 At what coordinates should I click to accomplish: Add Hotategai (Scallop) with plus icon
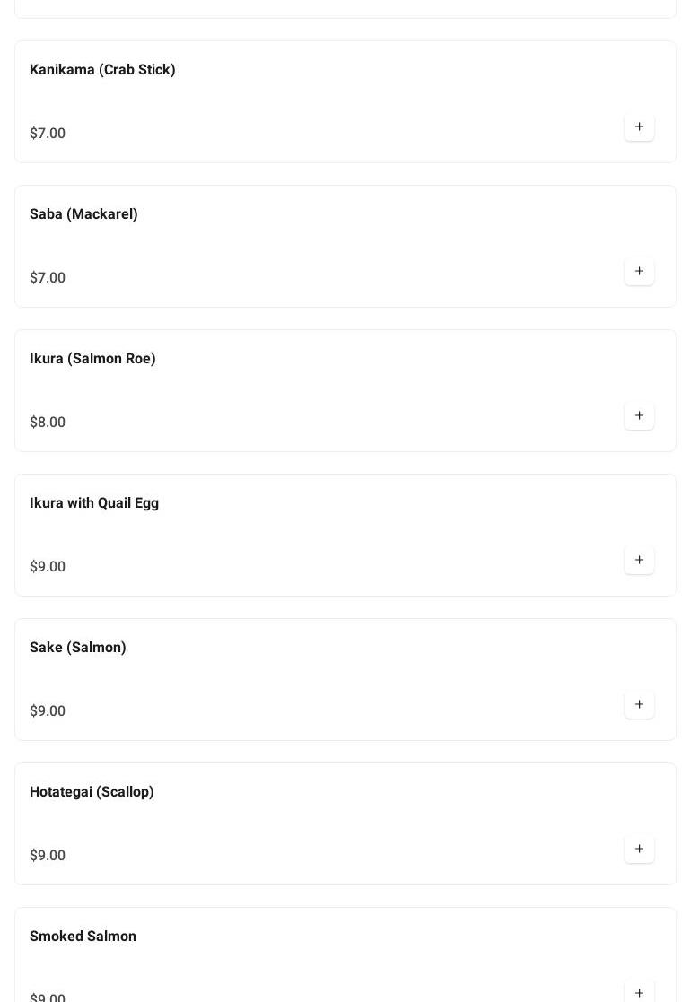[639, 849]
